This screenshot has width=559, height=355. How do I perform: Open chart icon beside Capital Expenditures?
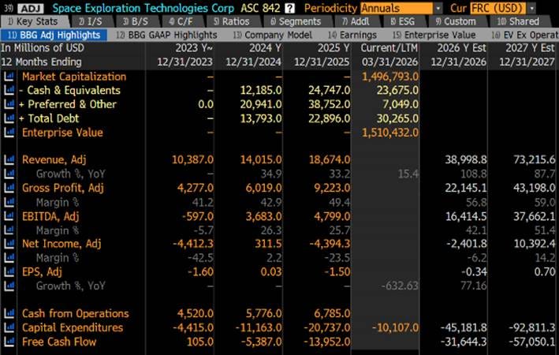(9, 327)
